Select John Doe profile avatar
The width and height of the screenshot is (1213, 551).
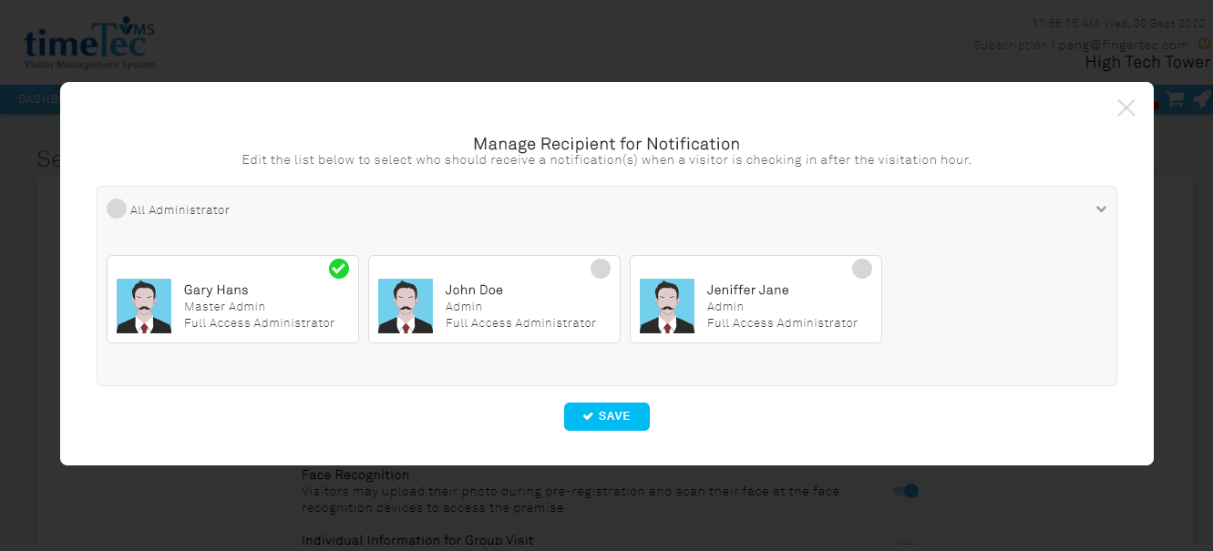406,306
